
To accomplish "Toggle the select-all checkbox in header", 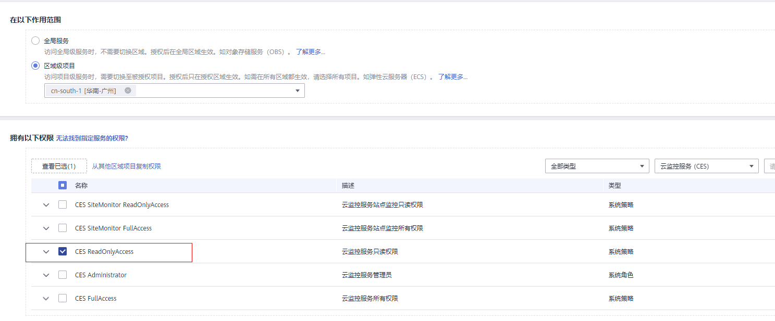I will [x=63, y=185].
